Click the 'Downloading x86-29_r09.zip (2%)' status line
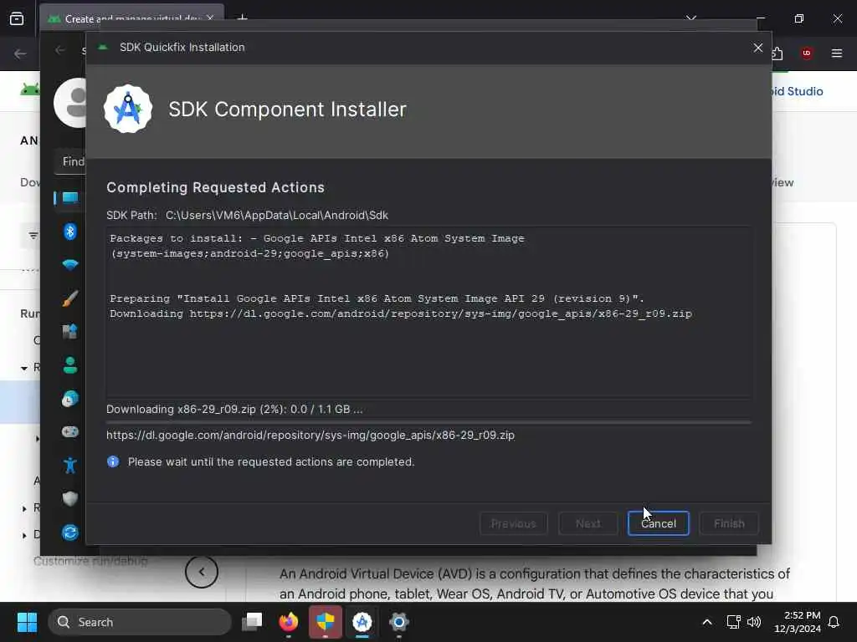Viewport: 857px width, 642px height. click(234, 409)
